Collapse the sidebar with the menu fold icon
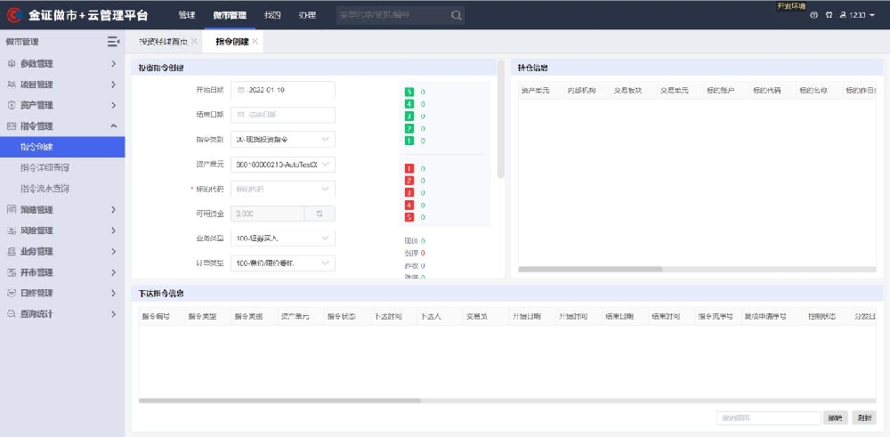This screenshot has height=437, width=890. (x=113, y=42)
